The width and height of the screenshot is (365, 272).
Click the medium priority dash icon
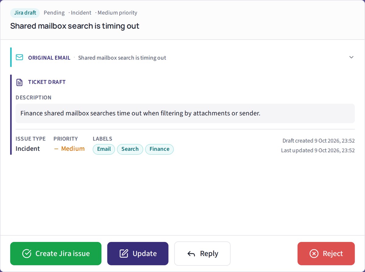tap(56, 149)
